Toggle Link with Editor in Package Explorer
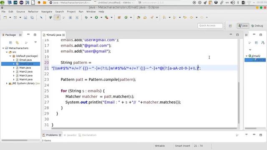267x150 pixels. click(x=17, y=42)
